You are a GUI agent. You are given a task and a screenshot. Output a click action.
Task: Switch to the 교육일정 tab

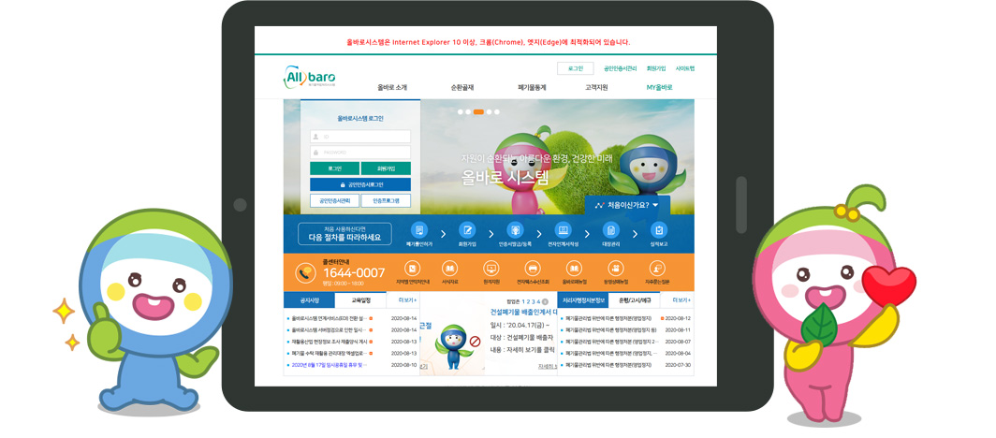[361, 300]
